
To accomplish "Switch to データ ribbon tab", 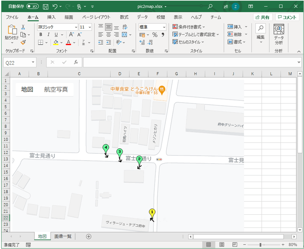I will [x=142, y=17].
